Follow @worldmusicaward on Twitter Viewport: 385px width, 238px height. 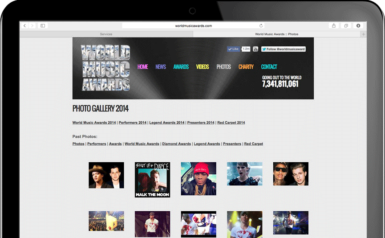click(283, 49)
